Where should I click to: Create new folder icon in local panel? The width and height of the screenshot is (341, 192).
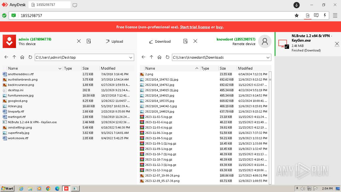[x=89, y=41]
